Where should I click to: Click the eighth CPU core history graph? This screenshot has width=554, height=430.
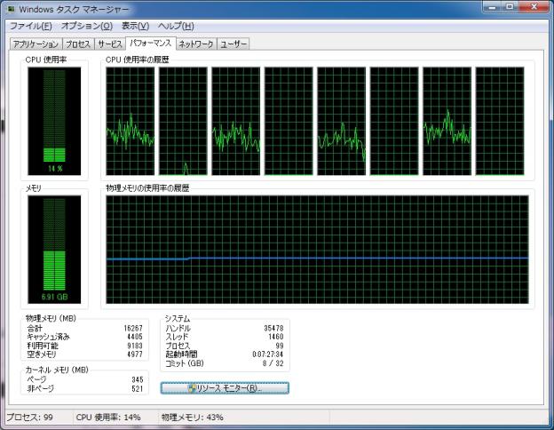(500, 121)
